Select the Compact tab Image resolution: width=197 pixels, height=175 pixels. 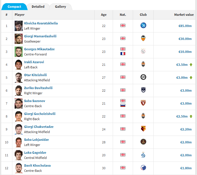point(14,7)
